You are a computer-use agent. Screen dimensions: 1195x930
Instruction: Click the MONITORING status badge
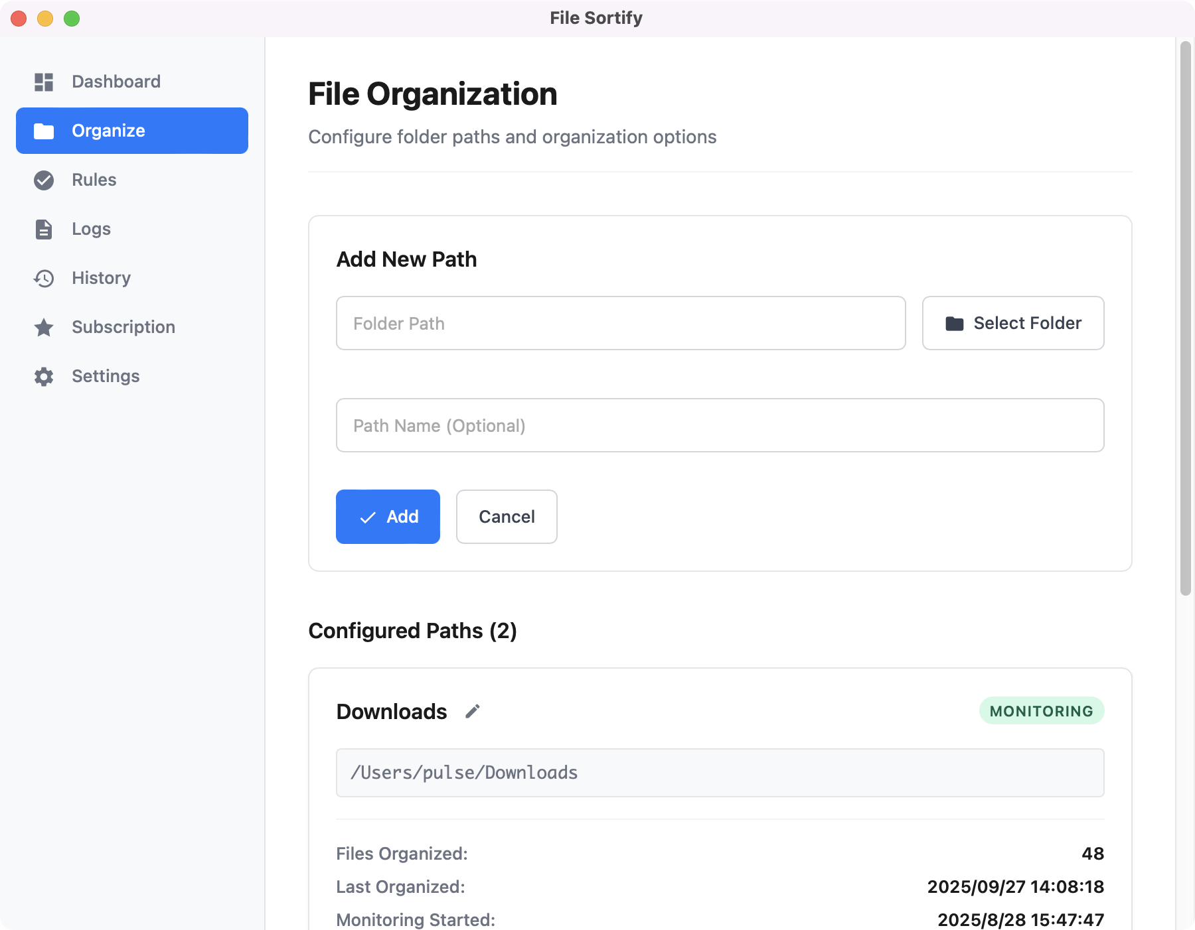(x=1041, y=711)
